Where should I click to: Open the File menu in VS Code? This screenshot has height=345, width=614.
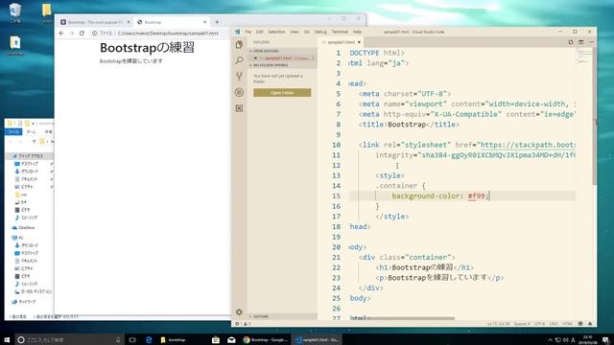tap(248, 32)
